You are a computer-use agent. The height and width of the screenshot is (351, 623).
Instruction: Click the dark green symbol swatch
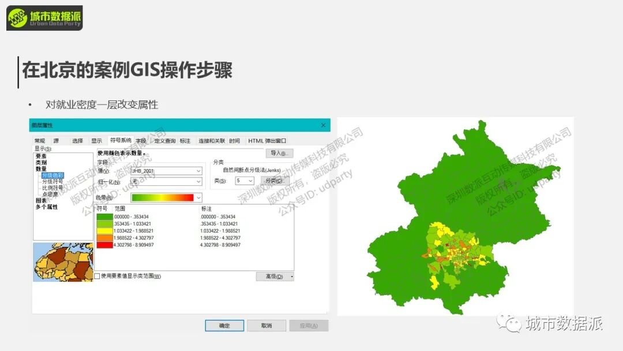[x=104, y=217]
